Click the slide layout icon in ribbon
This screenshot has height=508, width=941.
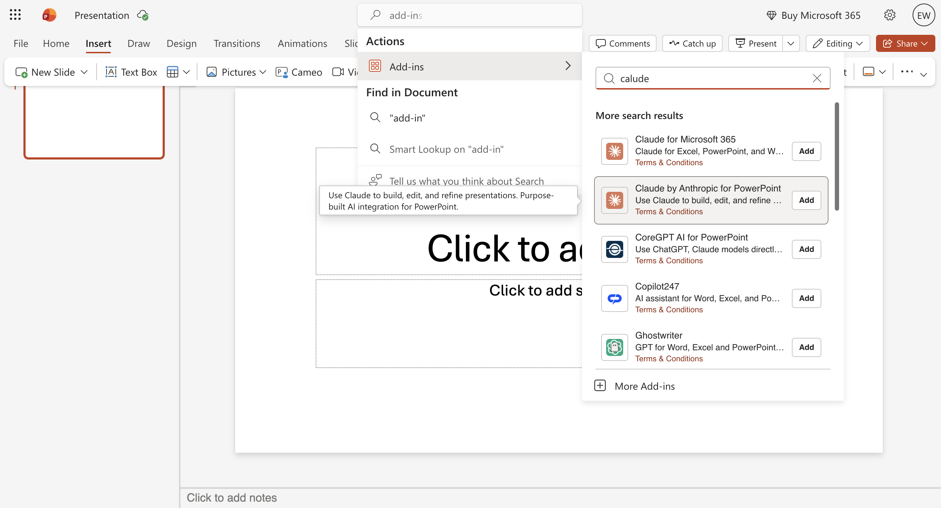[x=868, y=71]
